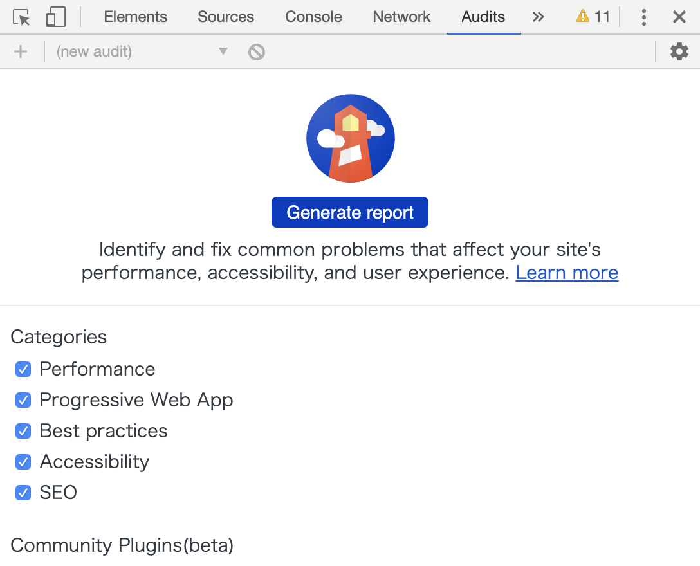Close the DevTools panel
The height and width of the screenshot is (566, 700).
coord(679,17)
